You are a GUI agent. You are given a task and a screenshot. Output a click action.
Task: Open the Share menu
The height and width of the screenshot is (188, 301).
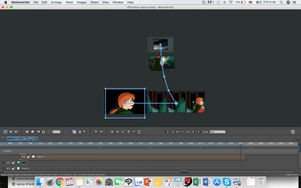tap(94, 2)
